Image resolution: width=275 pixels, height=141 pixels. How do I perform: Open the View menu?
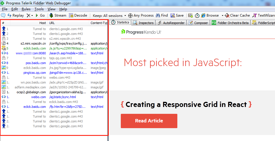click(x=51, y=9)
